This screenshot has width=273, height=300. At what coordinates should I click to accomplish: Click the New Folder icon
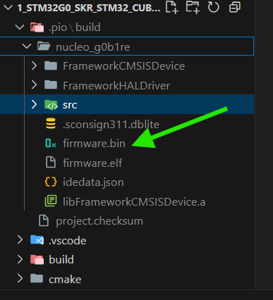pos(193,7)
